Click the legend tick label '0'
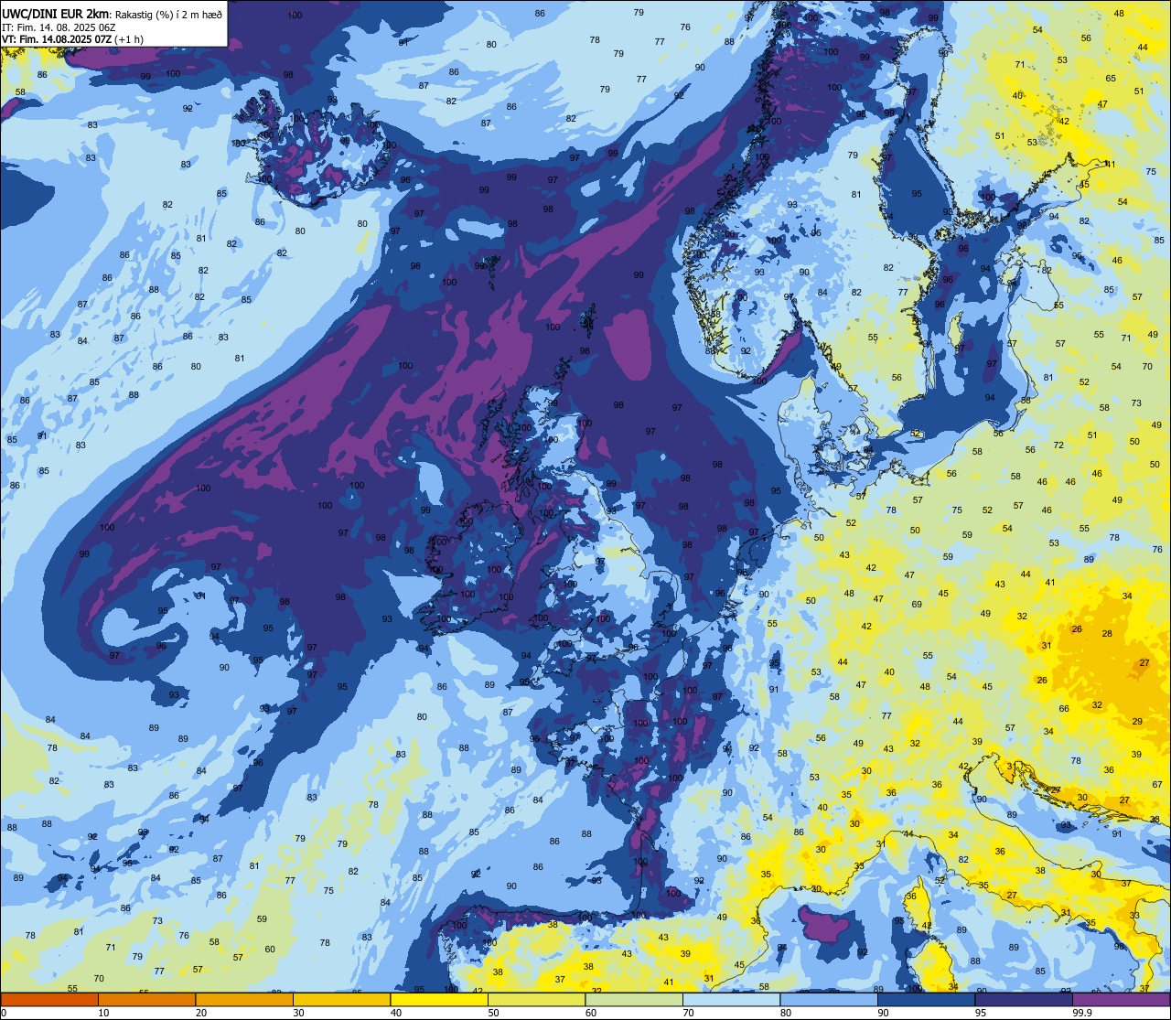The width and height of the screenshot is (1171, 1020). (4, 1013)
